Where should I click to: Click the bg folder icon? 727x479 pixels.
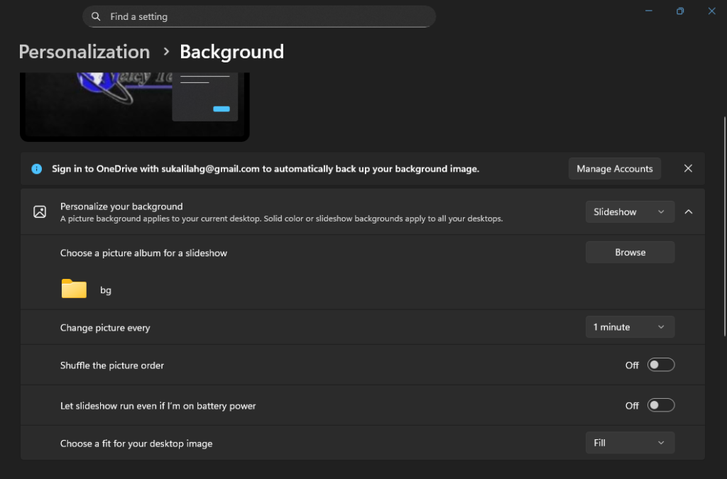tap(74, 289)
